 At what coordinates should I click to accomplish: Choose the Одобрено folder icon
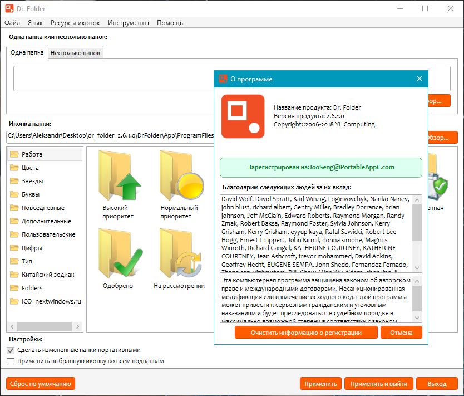(120, 253)
